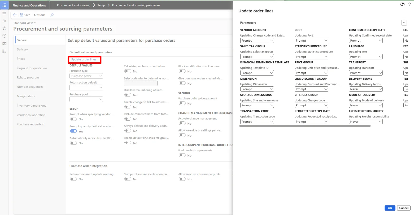The image size is (414, 215).
Task: Collapse the Parameters section chevron
Action: point(404,23)
